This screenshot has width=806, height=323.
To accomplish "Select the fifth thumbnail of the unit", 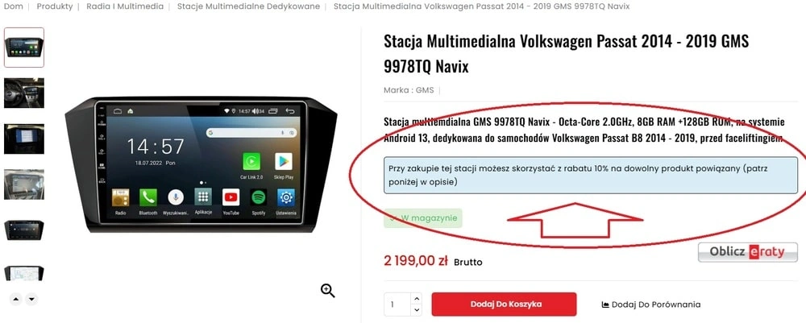I will pos(24,230).
